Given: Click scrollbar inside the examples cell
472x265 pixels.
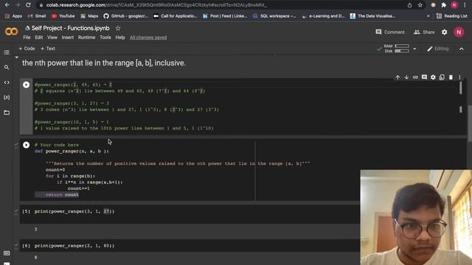Looking at the screenshot, I should 460,88.
